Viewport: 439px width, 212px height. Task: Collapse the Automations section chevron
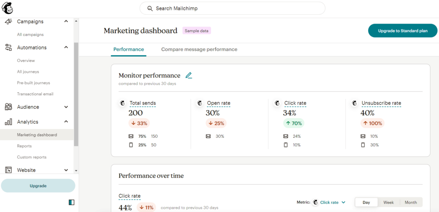click(x=66, y=47)
